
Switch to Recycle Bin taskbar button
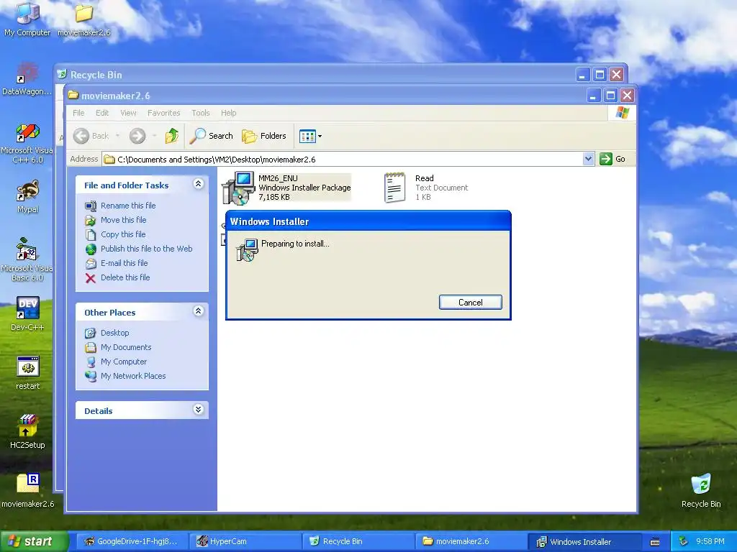tap(358, 542)
